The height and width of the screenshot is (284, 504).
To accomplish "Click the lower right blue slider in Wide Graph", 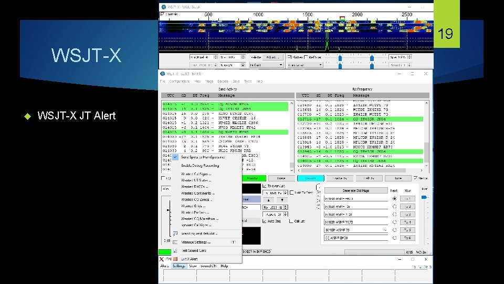I will click(372, 66).
